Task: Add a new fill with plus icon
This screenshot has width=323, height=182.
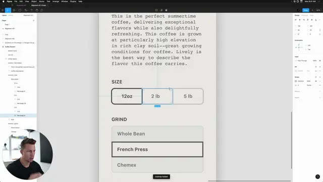Action: click(320, 67)
